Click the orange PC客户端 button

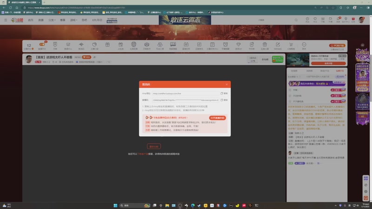coord(337,46)
